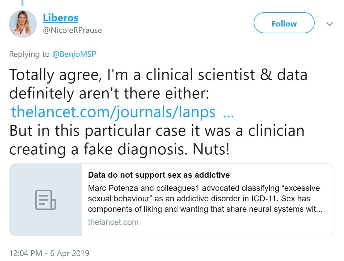
Task: Open the Liberos profile avatar photo
Action: click(x=23, y=24)
